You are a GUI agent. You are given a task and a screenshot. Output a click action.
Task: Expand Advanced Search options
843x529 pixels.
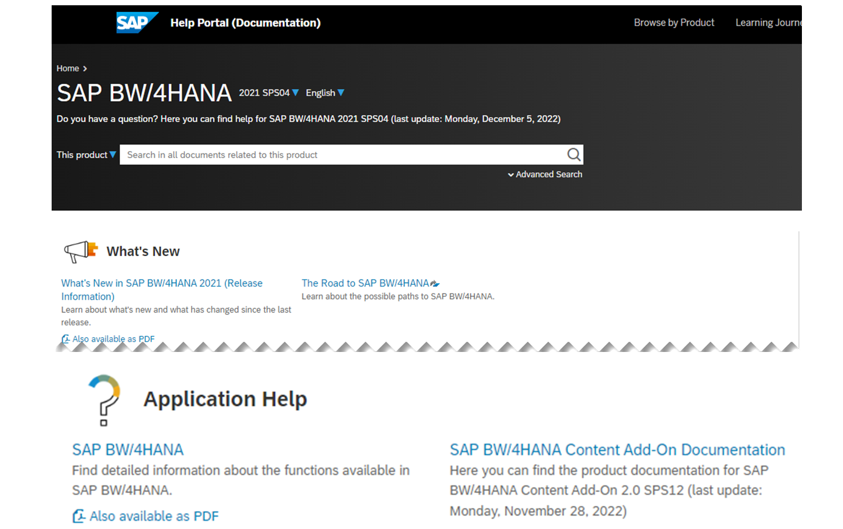[x=545, y=174]
